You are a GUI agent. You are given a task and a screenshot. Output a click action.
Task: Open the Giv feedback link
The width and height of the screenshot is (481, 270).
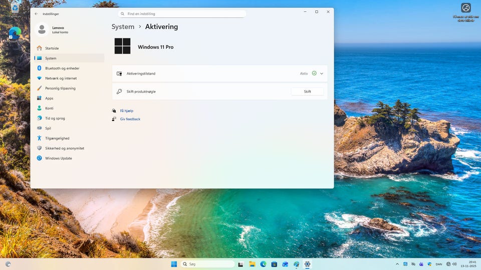[130, 119]
